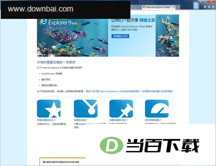
Task: Click the SmartScreen 筛选器 list item
Action: (x=52, y=74)
